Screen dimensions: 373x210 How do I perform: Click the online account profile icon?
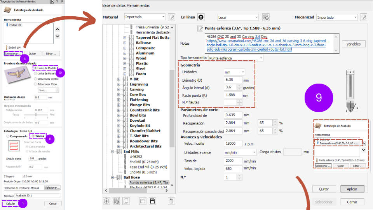200,17
